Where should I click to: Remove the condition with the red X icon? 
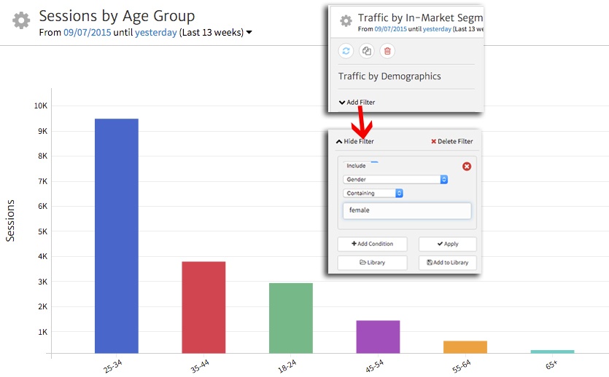click(x=467, y=166)
